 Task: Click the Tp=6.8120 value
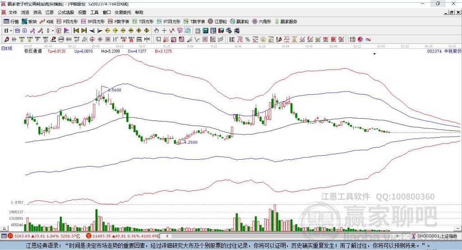[56, 51]
